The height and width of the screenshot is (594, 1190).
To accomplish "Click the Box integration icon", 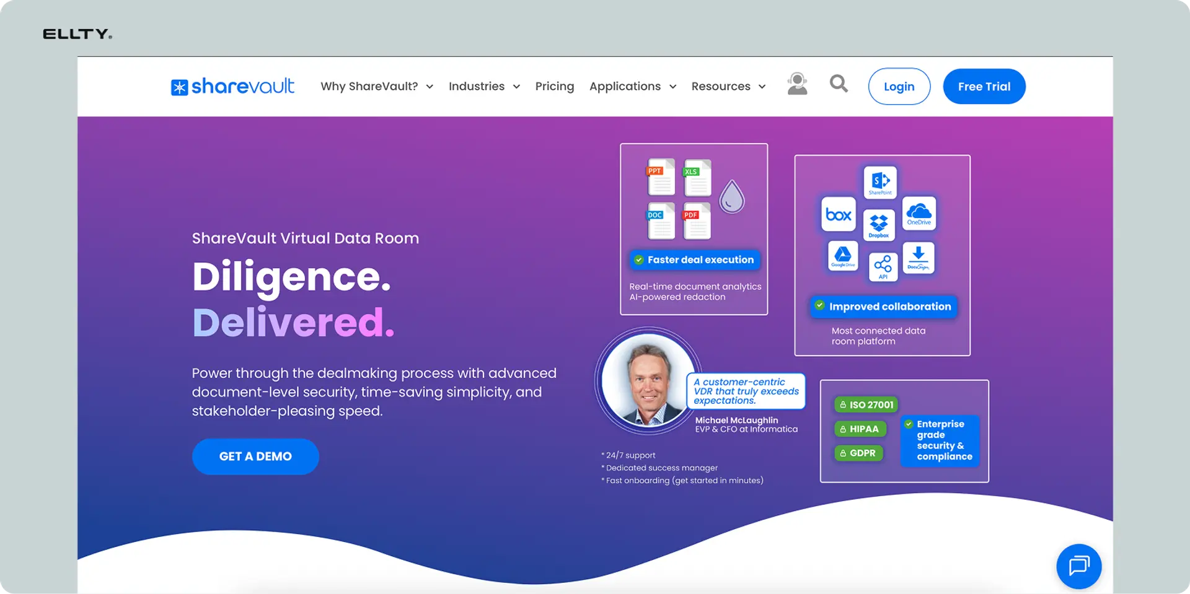I will coord(839,214).
